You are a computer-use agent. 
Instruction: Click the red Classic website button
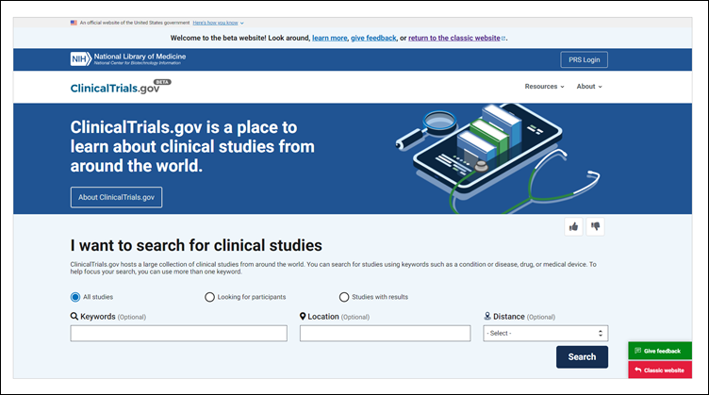pyautogui.click(x=660, y=370)
